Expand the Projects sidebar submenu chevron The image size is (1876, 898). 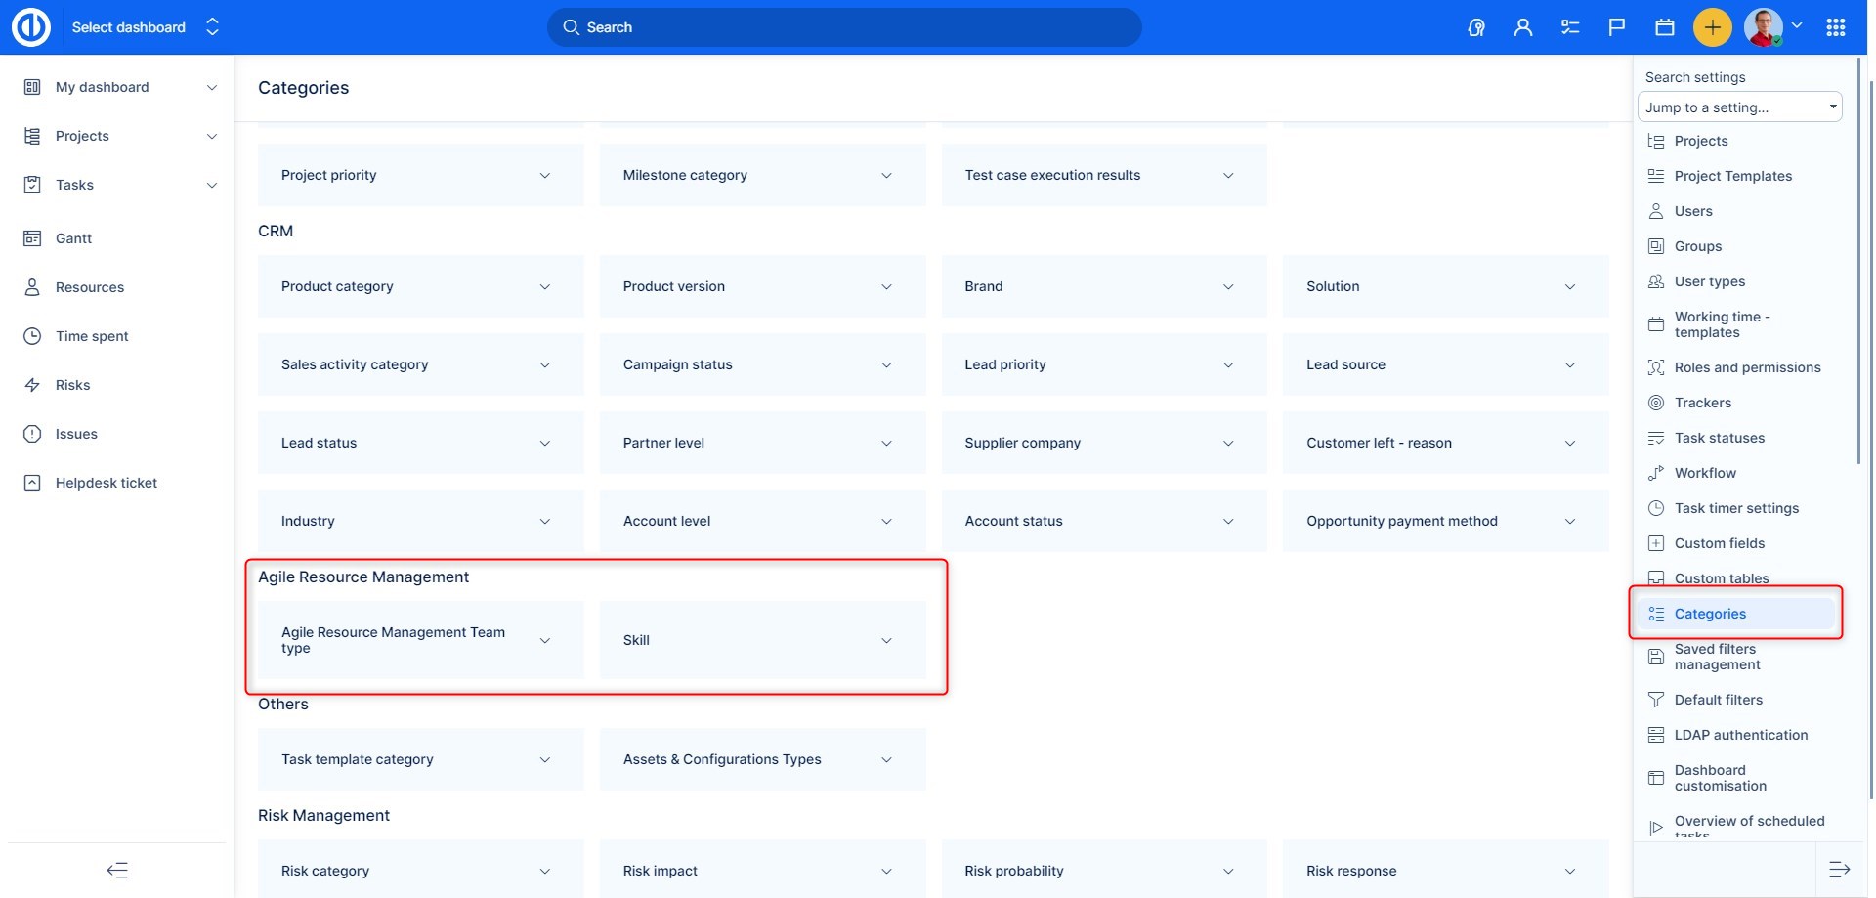click(212, 136)
